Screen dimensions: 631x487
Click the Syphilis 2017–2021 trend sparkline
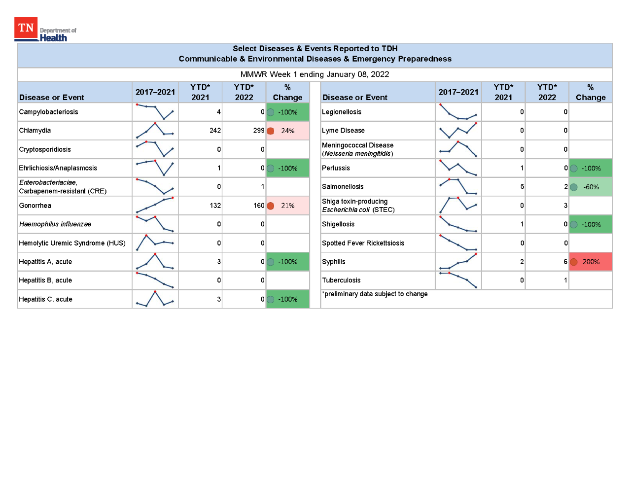click(x=458, y=261)
